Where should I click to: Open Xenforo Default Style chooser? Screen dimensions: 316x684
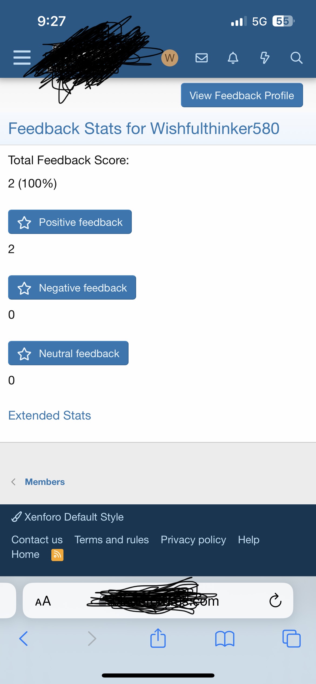68,517
